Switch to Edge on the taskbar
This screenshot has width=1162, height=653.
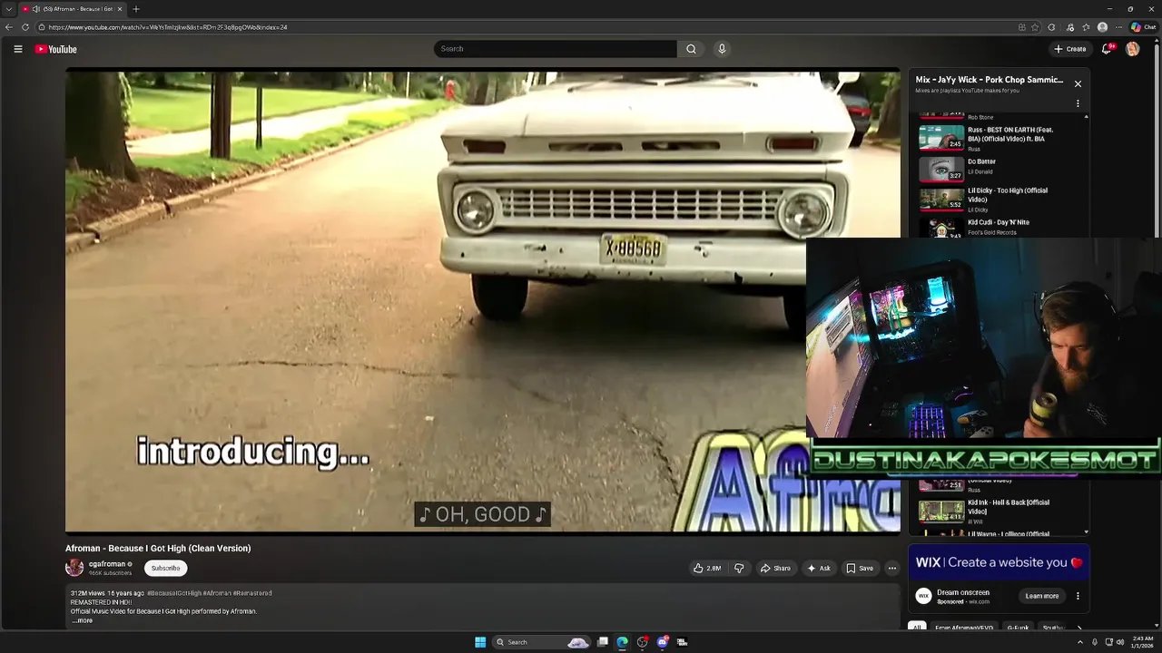(x=622, y=642)
